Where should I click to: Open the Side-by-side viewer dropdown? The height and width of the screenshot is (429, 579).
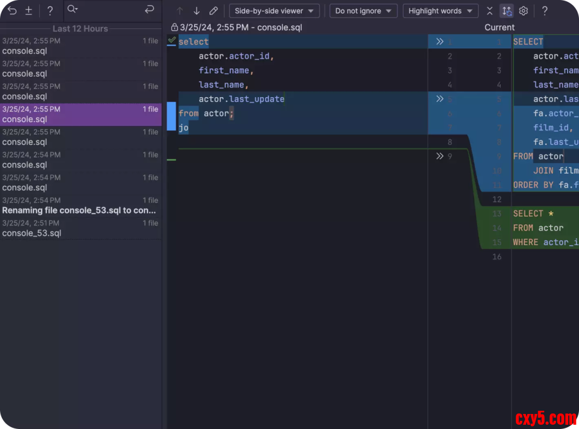(x=274, y=11)
